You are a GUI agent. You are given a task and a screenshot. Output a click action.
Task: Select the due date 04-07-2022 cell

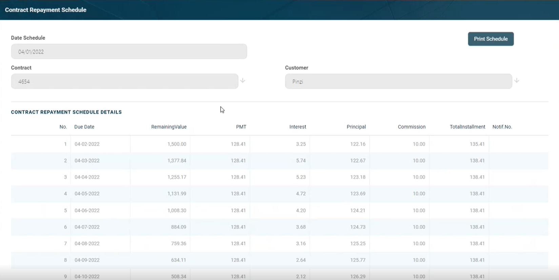click(x=87, y=227)
